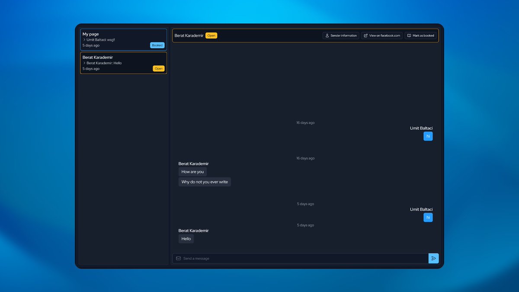519x292 pixels.
Task: Select the Sender information person icon
Action: click(x=327, y=35)
